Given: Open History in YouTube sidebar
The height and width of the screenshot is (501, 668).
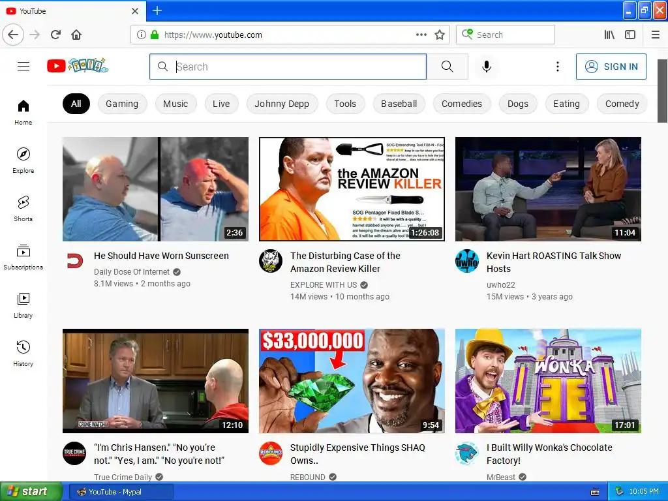Looking at the screenshot, I should (x=23, y=354).
